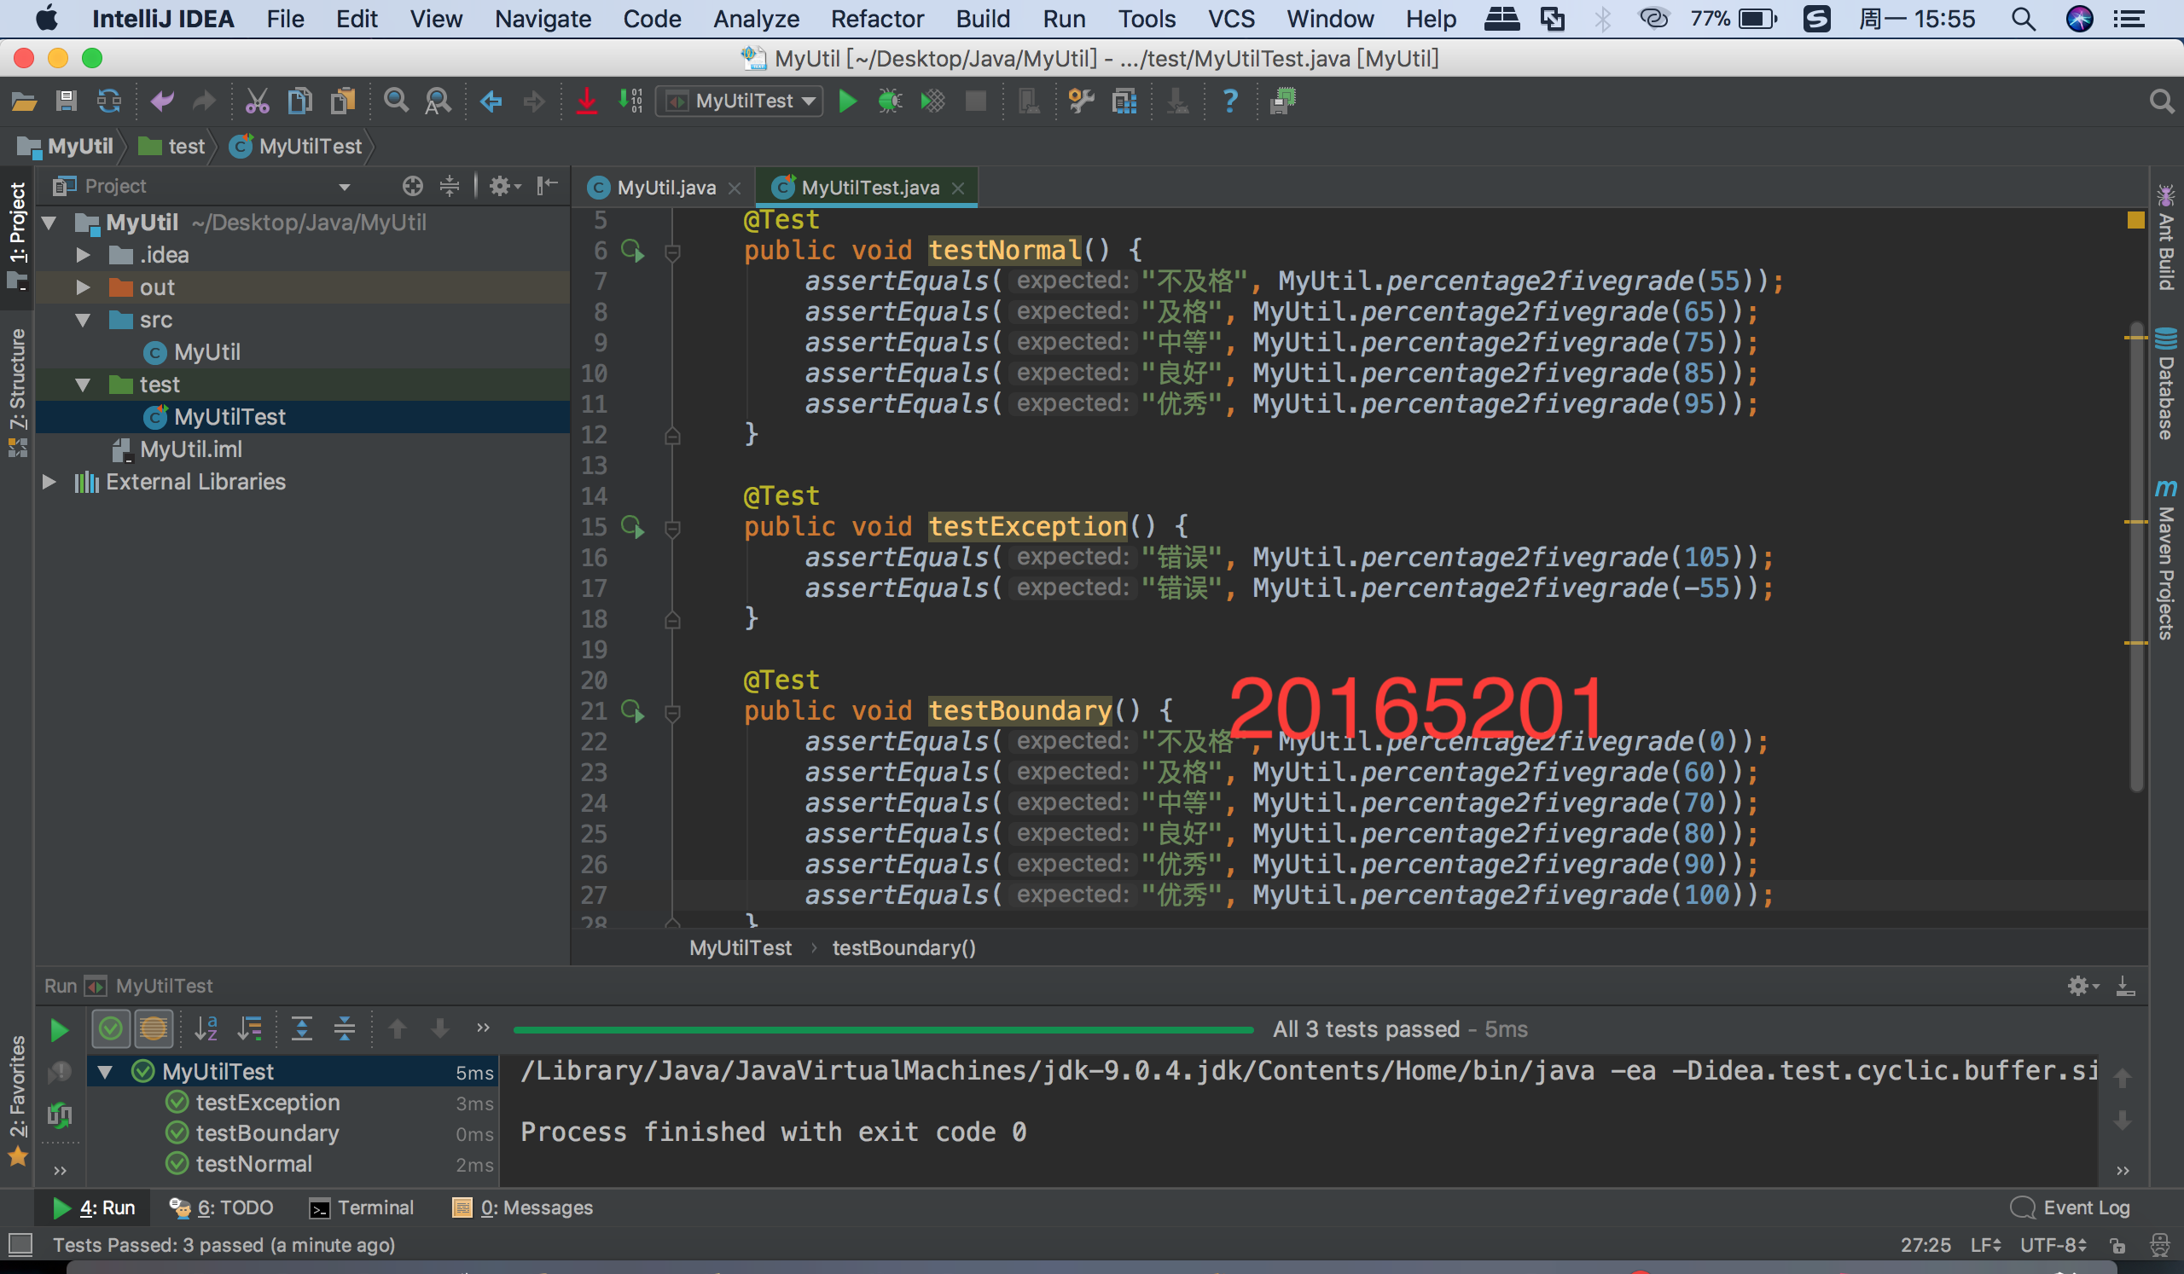2184x1274 pixels.
Task: Expand the out folder
Action: click(x=84, y=287)
